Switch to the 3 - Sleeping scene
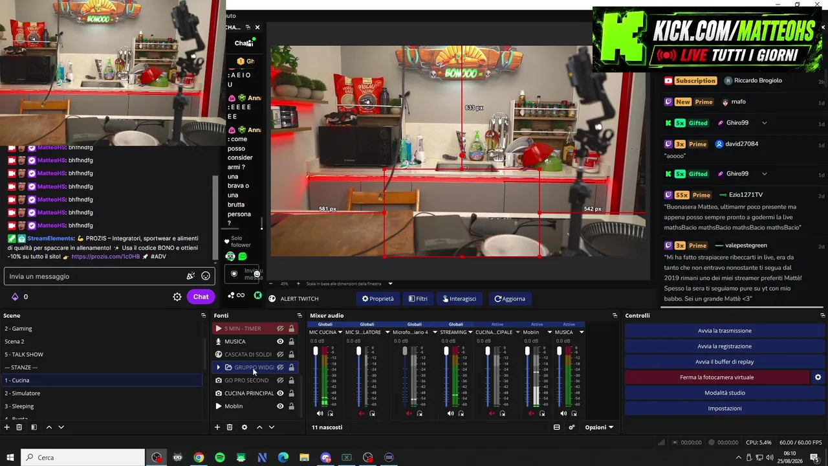The width and height of the screenshot is (828, 466). (102, 406)
